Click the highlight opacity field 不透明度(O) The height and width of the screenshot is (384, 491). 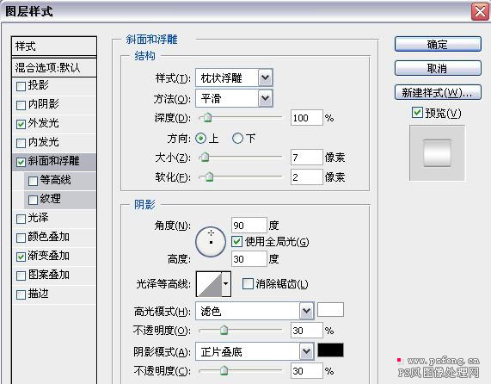pos(307,330)
